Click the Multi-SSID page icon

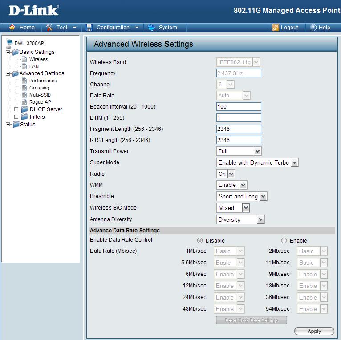pyautogui.click(x=24, y=95)
